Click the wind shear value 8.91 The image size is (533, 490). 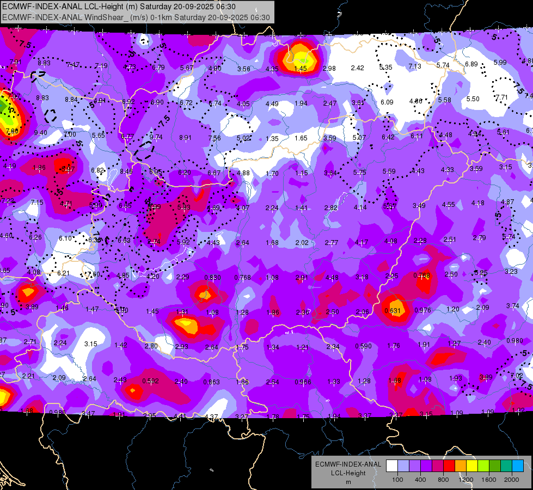coord(185,138)
